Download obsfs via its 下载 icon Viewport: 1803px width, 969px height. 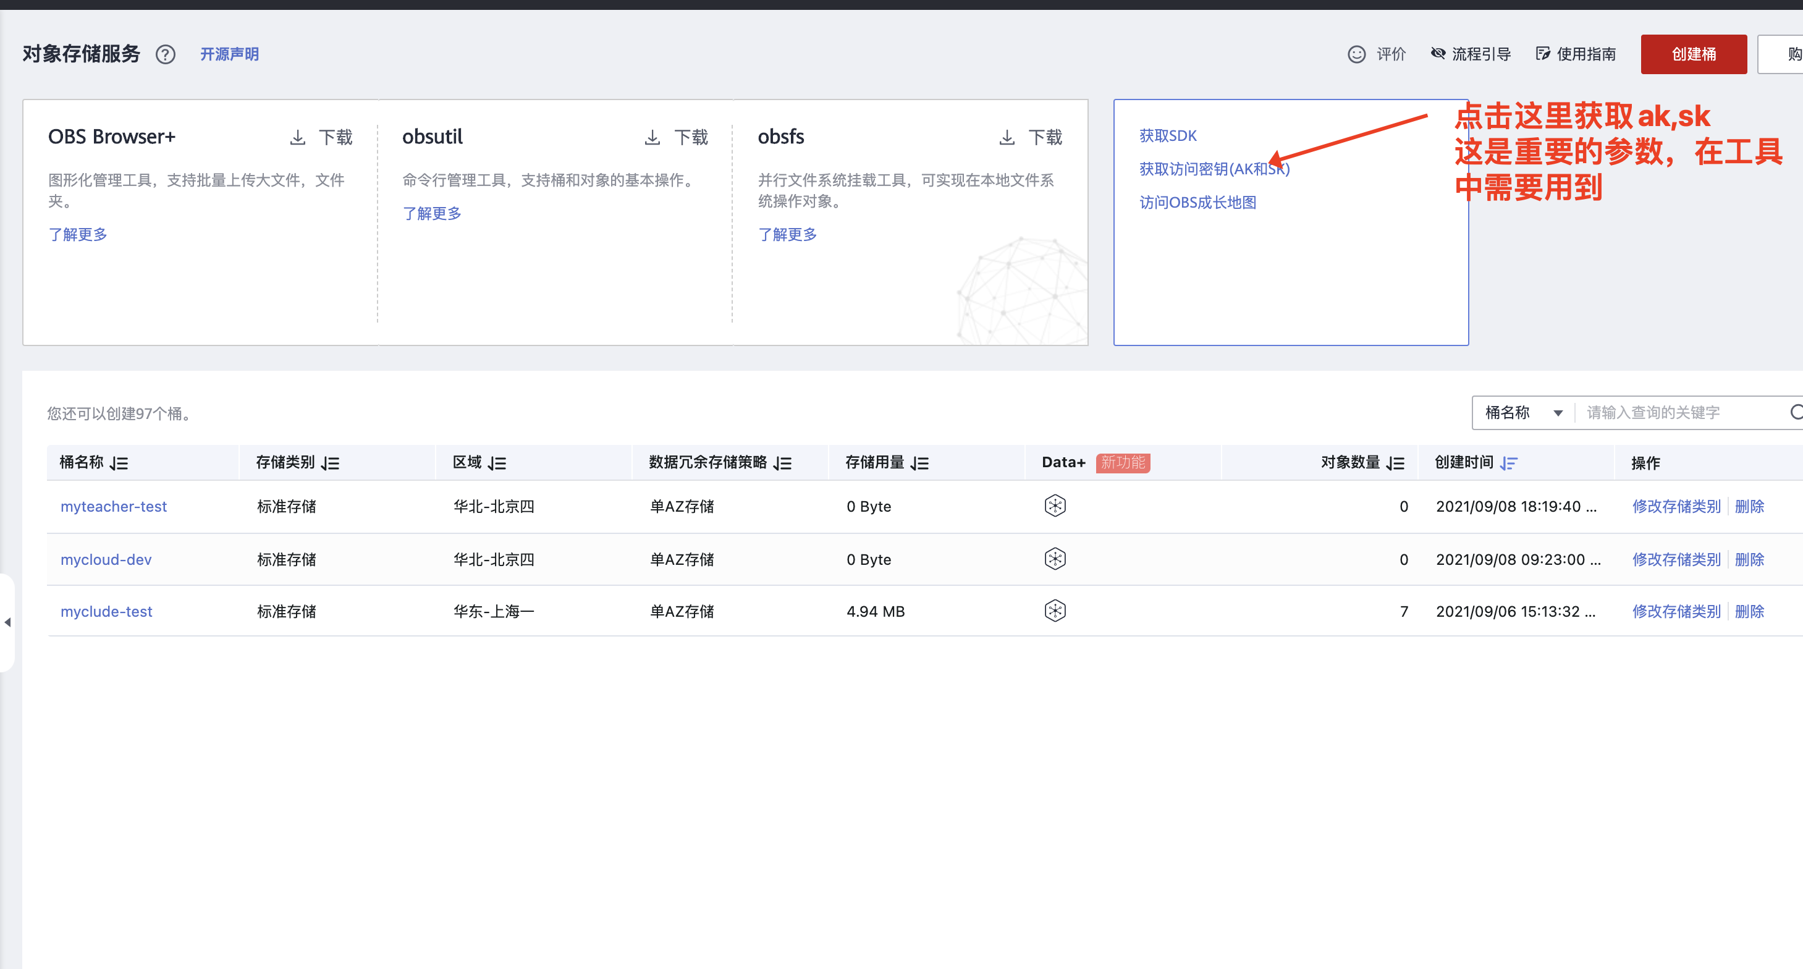[1008, 137]
